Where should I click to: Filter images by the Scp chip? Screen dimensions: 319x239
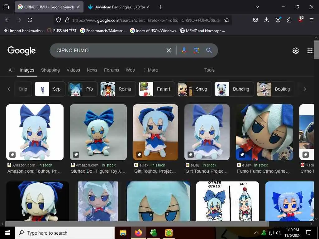pyautogui.click(x=50, y=89)
